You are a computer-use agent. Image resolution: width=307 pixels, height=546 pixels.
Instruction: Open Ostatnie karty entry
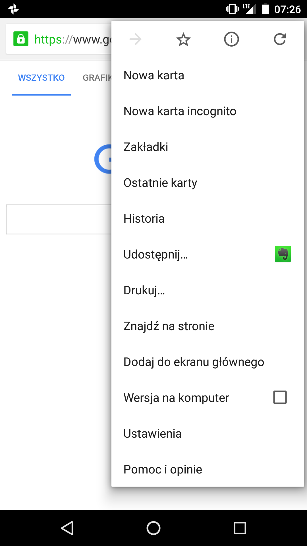[160, 183]
